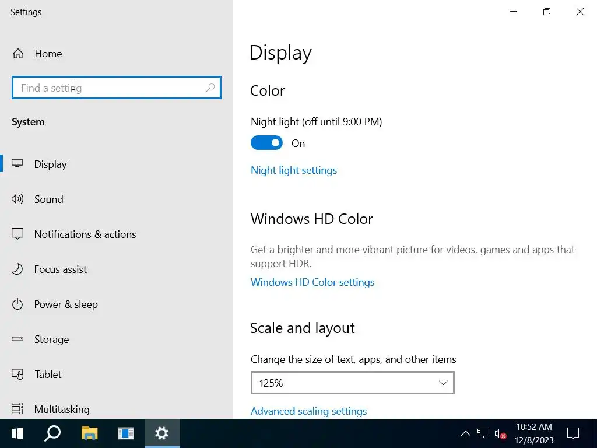Click the Multitasking icon in sidebar

click(x=17, y=409)
